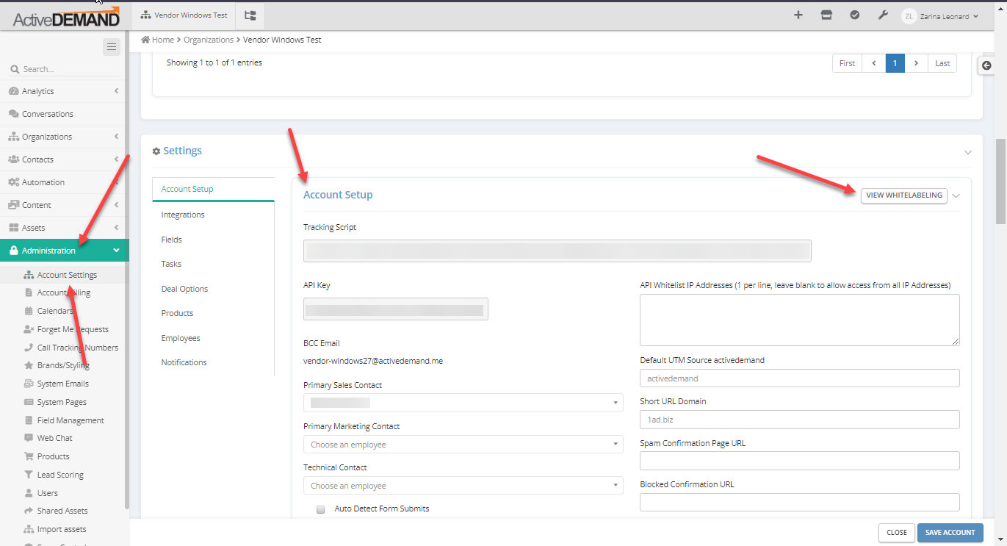Click the CLOSE button
1007x546 pixels.
click(897, 533)
